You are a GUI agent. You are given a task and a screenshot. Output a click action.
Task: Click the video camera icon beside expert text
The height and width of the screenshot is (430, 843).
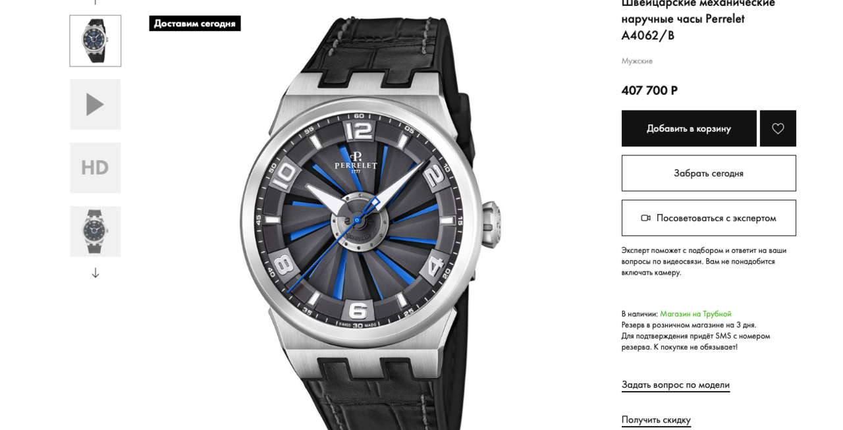(645, 218)
